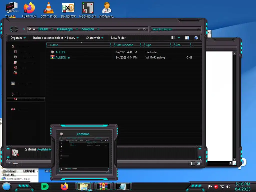The image size is (256, 192).
Task: Open the FURRY FUX Firefox desktop shortcut
Action: pos(29,10)
